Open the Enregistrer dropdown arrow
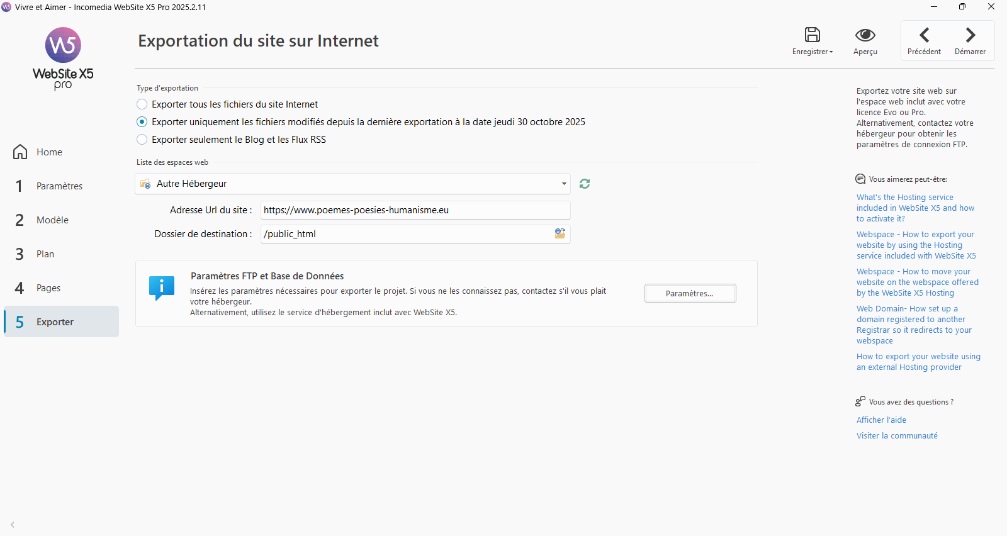 [831, 52]
